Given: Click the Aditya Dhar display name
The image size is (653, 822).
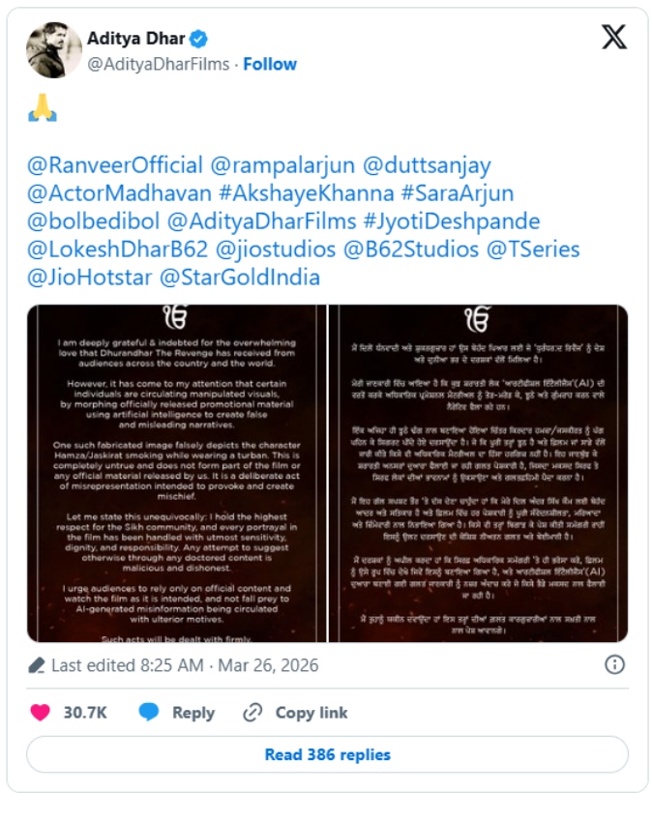Looking at the screenshot, I should coord(135,39).
